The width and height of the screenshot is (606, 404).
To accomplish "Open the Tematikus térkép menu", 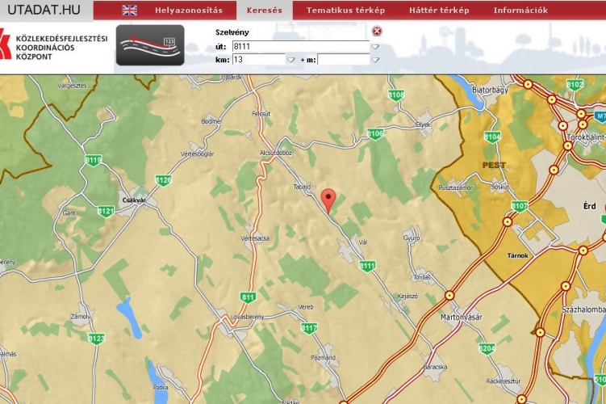I will (x=345, y=11).
